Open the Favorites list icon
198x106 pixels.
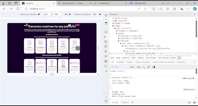pos(168,9)
